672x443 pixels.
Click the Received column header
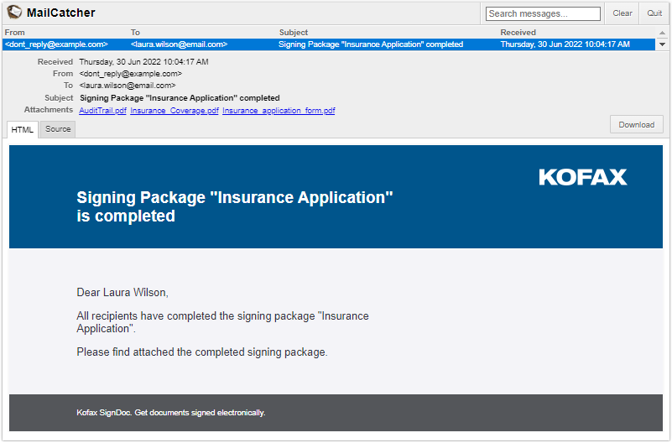pos(518,33)
